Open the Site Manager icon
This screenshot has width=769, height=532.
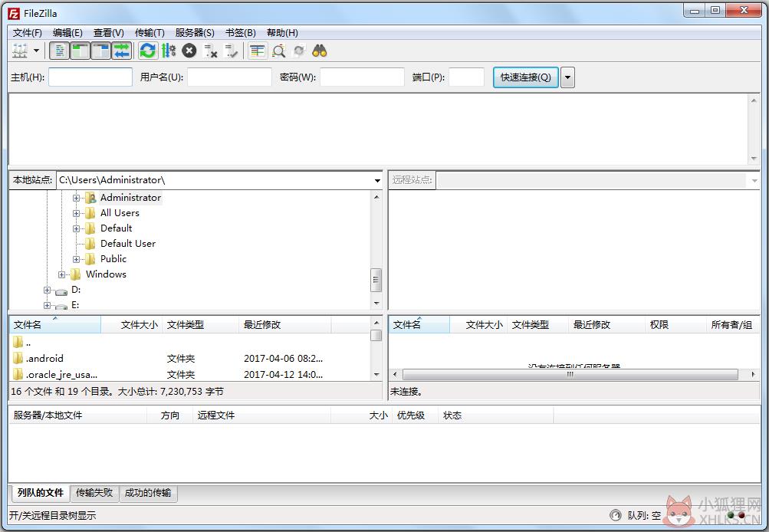pyautogui.click(x=20, y=51)
